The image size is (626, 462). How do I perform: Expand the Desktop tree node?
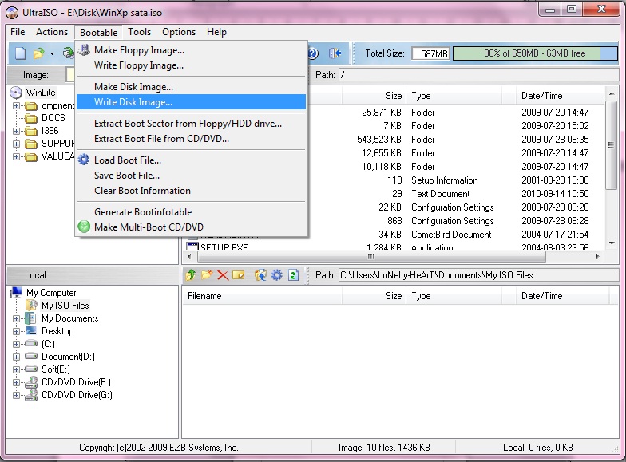pos(16,331)
